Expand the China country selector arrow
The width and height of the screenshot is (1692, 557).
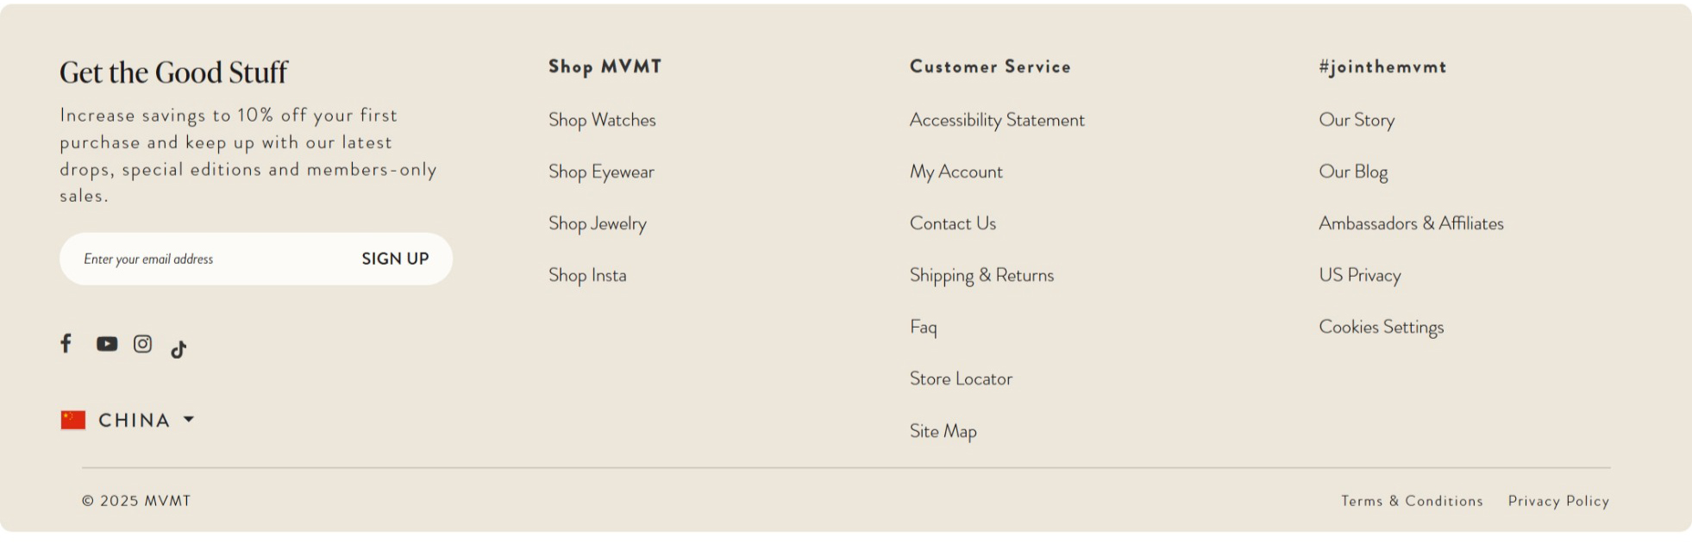click(189, 419)
